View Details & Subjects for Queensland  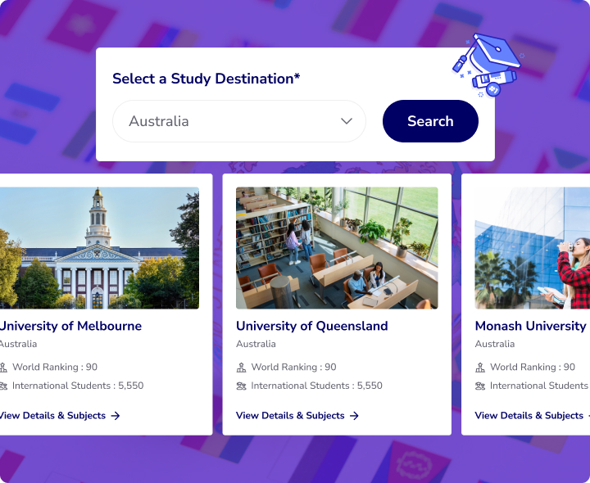(297, 415)
